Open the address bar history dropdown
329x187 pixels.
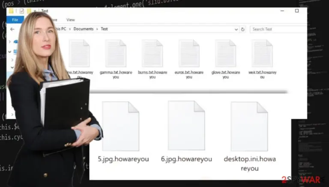pos(236,29)
